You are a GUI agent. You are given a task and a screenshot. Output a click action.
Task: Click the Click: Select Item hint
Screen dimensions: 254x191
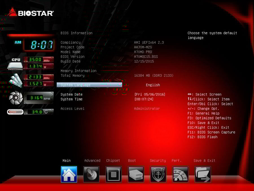point(209,99)
